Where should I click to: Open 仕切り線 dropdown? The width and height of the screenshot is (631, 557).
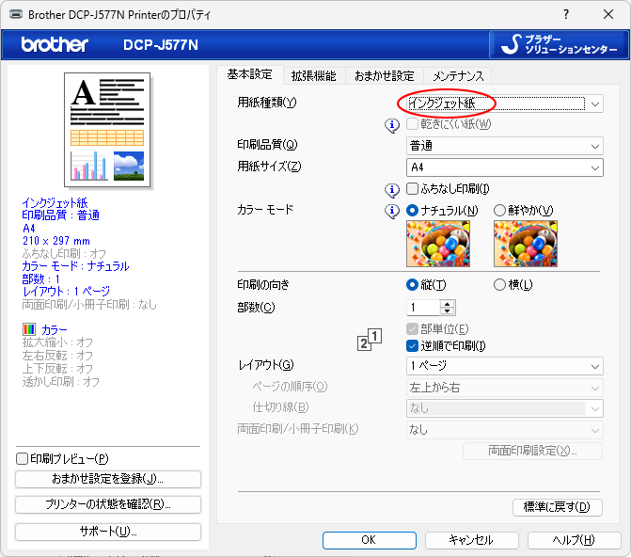click(x=505, y=408)
